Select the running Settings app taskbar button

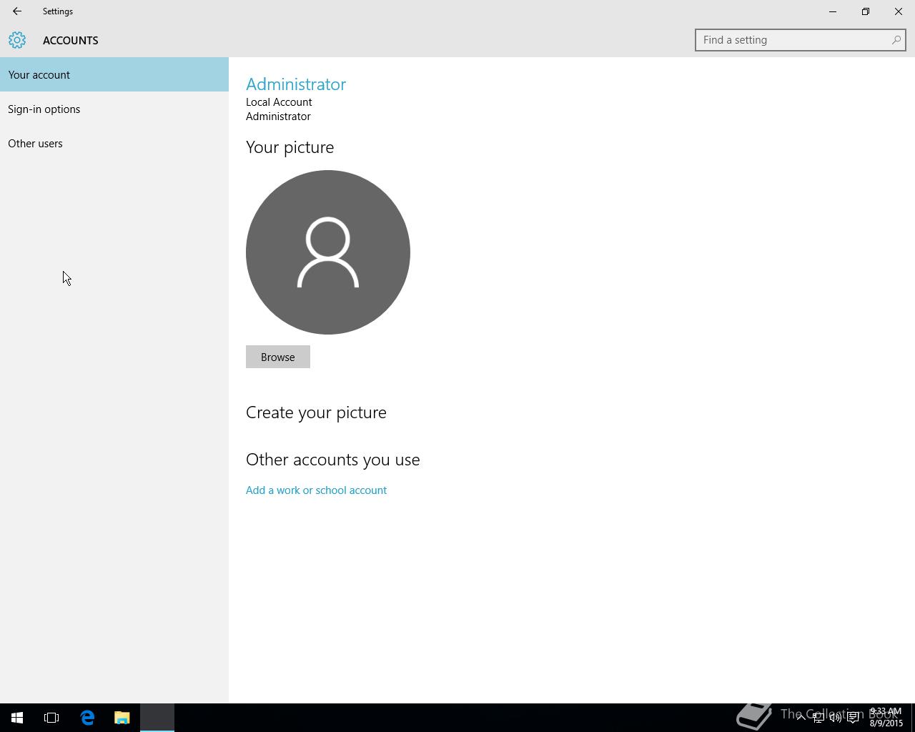click(157, 718)
